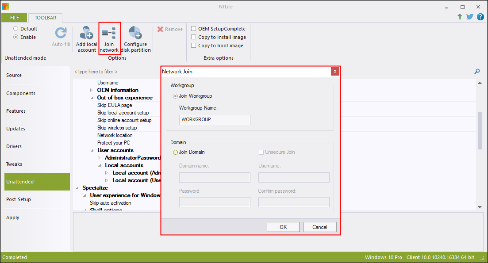
Task: Enable the OEM SetupComplete checkbox
Action: pyautogui.click(x=194, y=29)
